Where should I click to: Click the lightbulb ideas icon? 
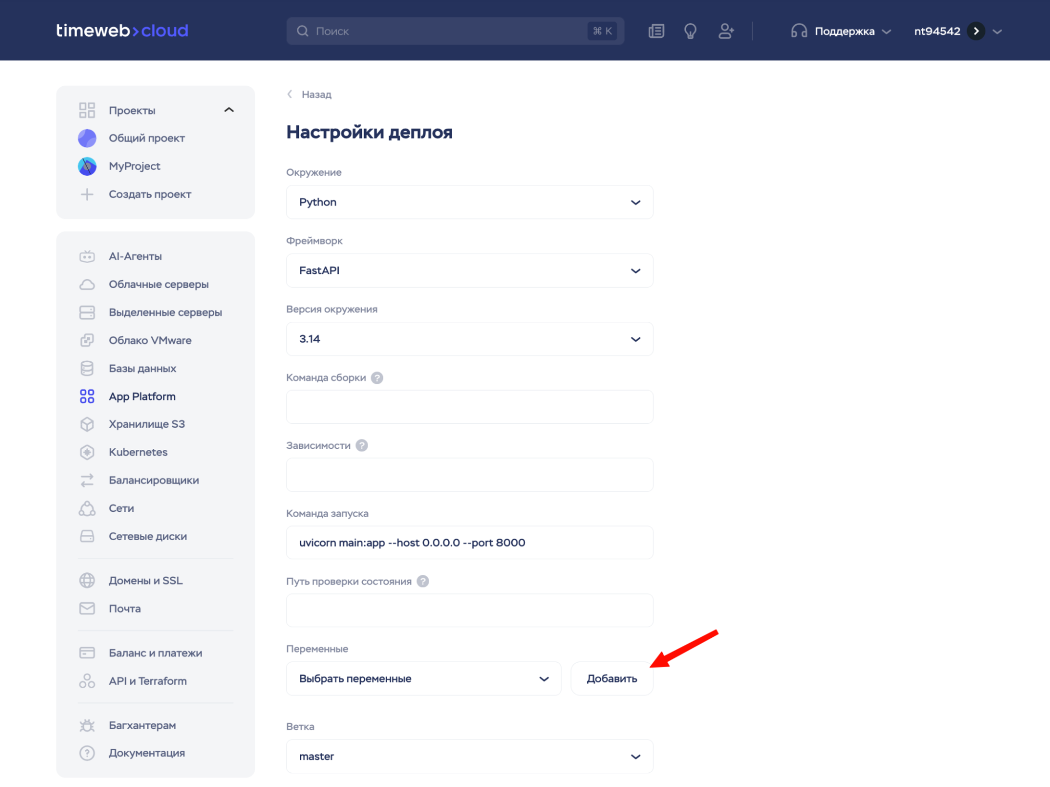[x=690, y=31]
